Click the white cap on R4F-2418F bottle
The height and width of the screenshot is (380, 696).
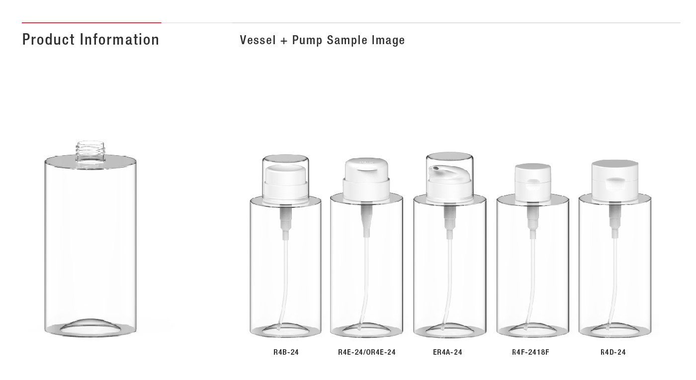tap(532, 183)
